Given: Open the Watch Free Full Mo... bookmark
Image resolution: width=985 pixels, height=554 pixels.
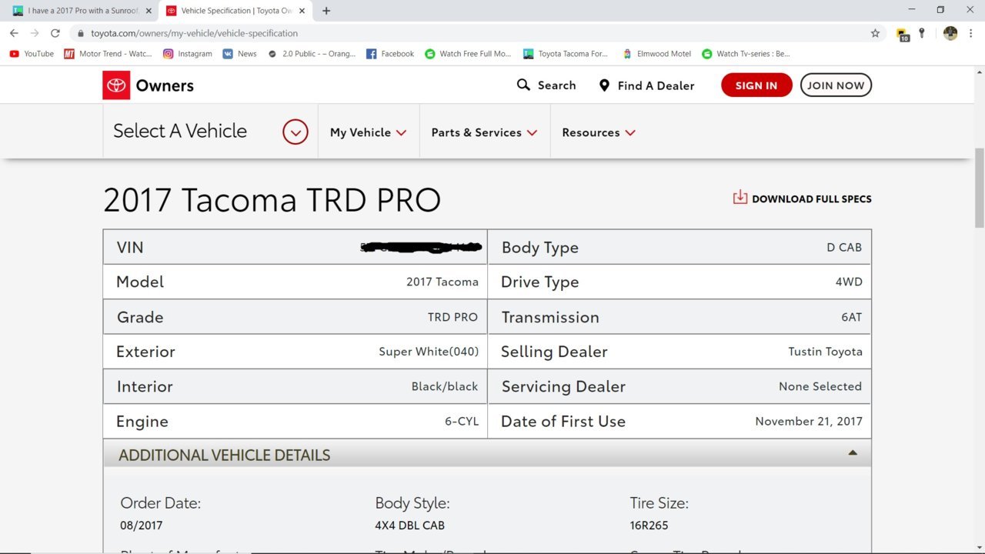Looking at the screenshot, I should tap(468, 54).
